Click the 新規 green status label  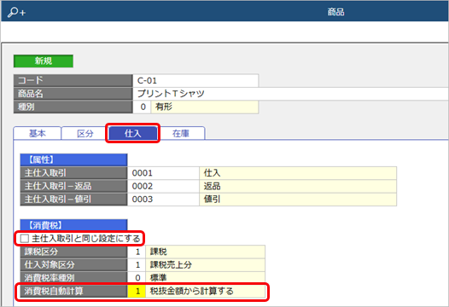click(44, 61)
